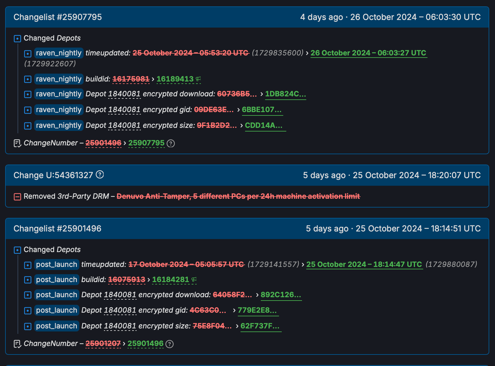
Task: Click Changed Depots icon in changelist 25907795
Action: (x=18, y=38)
